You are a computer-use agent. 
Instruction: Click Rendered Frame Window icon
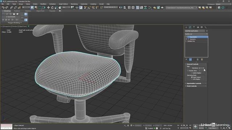click(x=158, y=8)
